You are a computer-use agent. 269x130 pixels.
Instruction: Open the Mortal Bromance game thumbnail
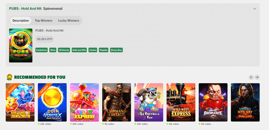[213, 102]
